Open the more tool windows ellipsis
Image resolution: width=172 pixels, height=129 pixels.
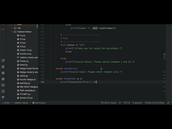[3, 29]
